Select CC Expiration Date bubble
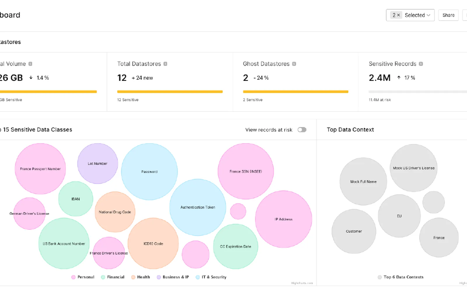 point(236,246)
